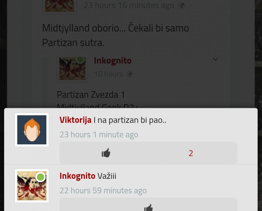Click globe icon beside 23 hours 16 minutes
262x211 pixels.
181,5
